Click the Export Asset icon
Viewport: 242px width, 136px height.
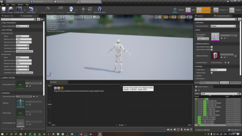point(71,9)
